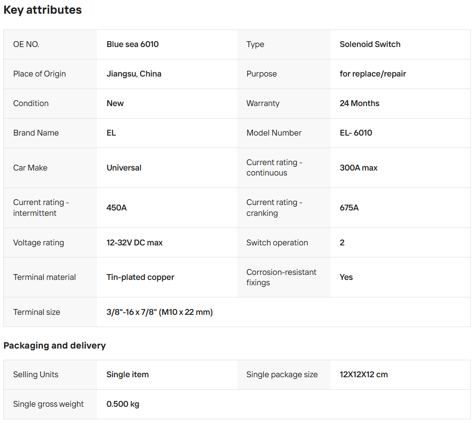Click the Key attributes heading

[x=42, y=10]
